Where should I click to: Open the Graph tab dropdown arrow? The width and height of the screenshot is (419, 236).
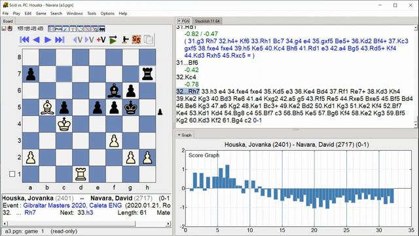click(x=179, y=135)
